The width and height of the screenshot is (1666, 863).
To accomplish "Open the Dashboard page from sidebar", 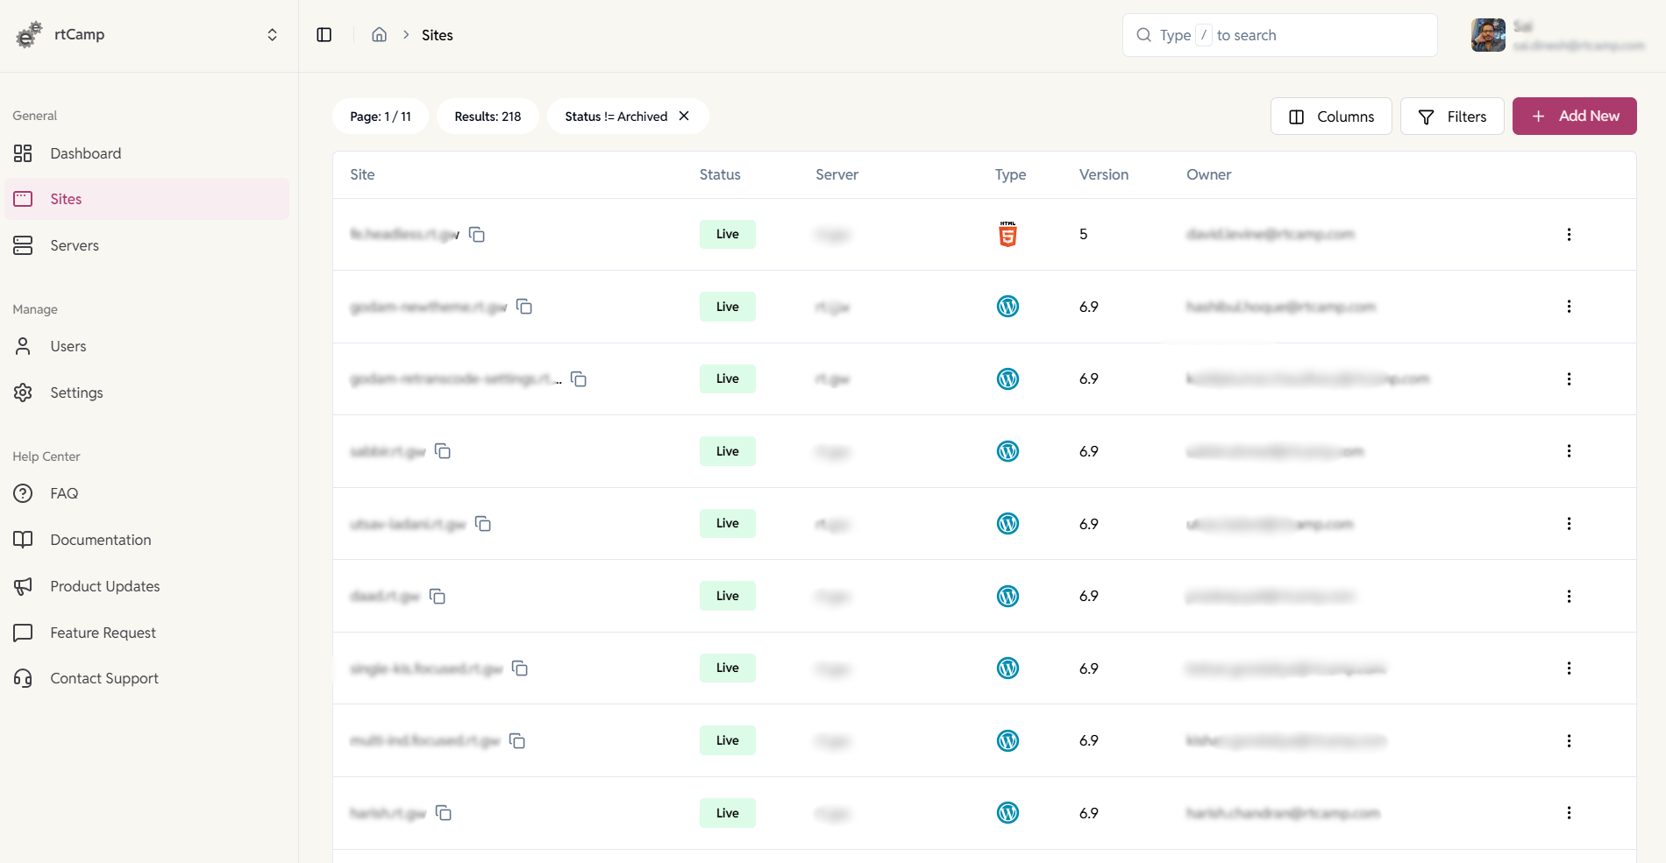I will click(85, 153).
